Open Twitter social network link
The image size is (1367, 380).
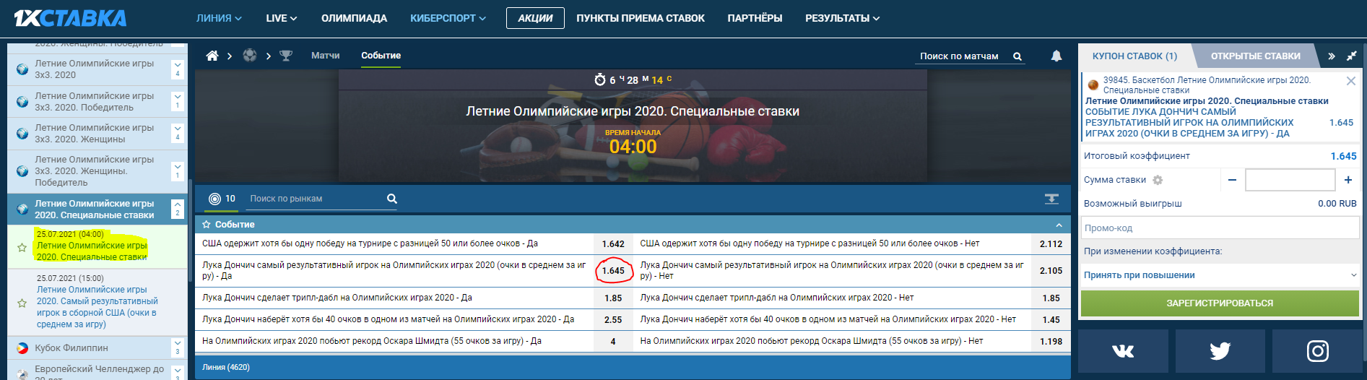tap(1220, 351)
